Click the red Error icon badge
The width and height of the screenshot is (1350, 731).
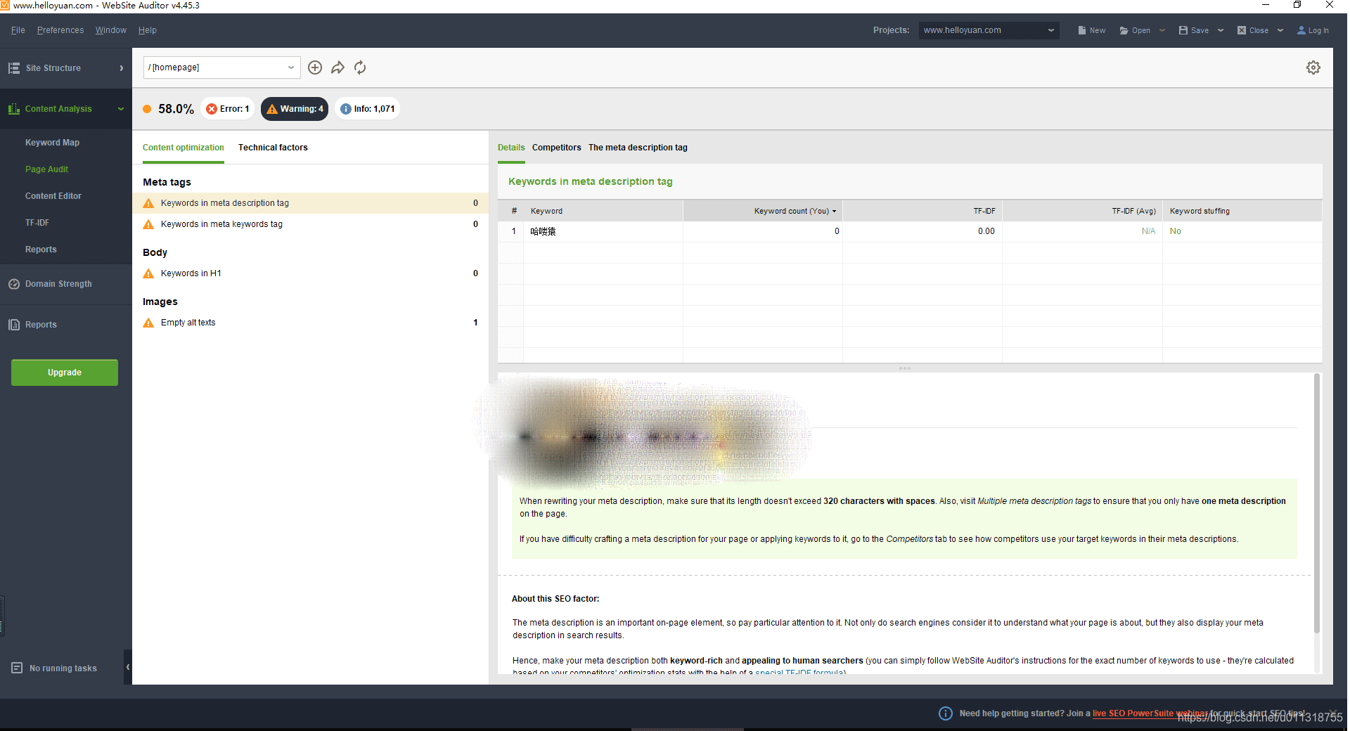click(x=212, y=109)
